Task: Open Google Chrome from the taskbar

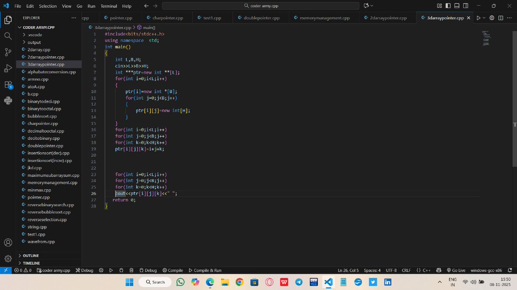Action: [240, 282]
